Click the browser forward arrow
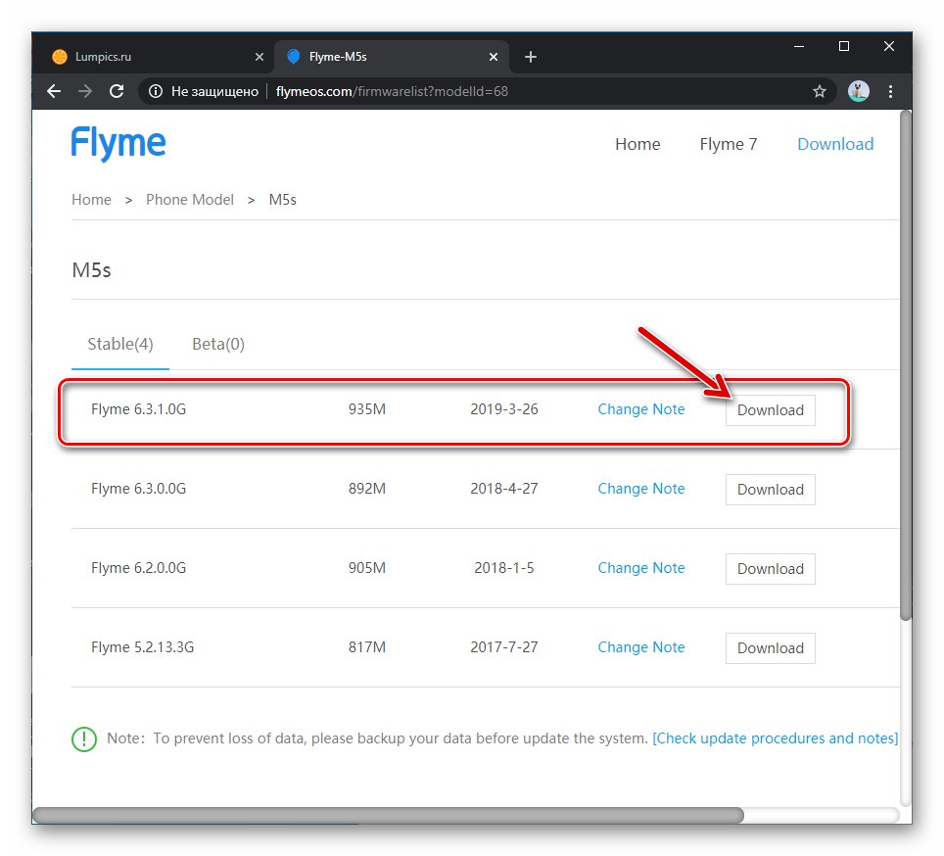 [x=84, y=91]
